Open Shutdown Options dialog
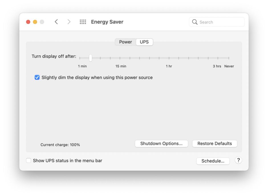 161,144
